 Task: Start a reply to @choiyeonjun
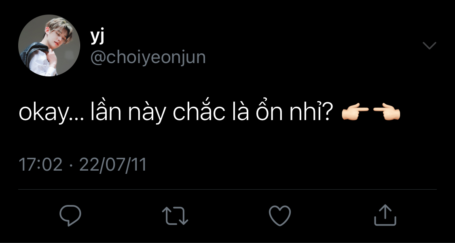70,216
